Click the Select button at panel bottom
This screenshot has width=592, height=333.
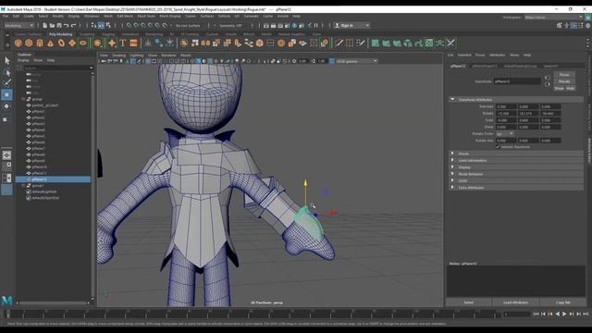click(x=469, y=302)
